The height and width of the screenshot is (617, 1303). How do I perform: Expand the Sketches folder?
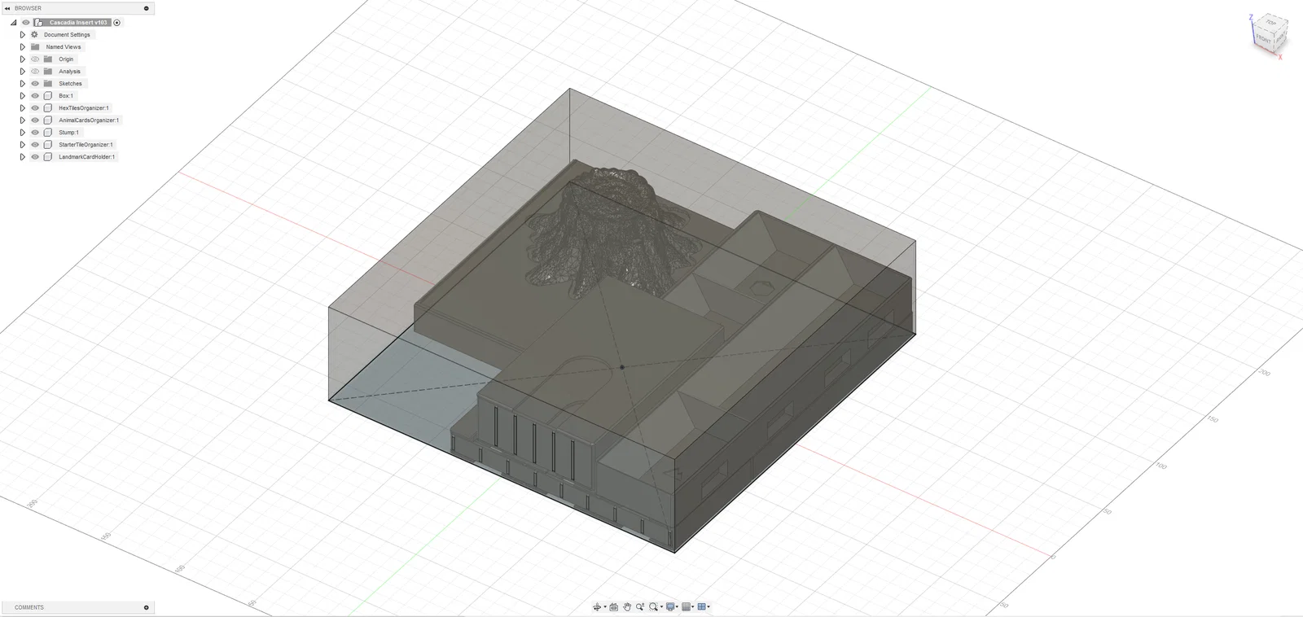pyautogui.click(x=23, y=84)
